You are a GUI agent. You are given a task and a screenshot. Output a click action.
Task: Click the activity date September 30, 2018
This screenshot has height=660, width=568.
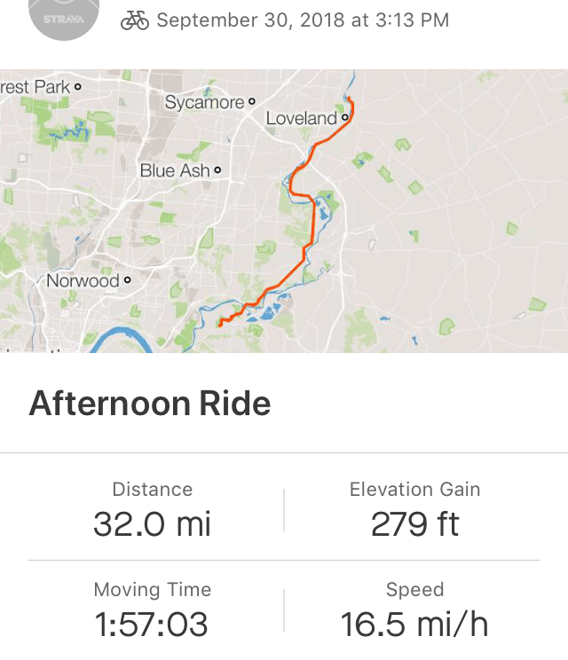[x=302, y=20]
